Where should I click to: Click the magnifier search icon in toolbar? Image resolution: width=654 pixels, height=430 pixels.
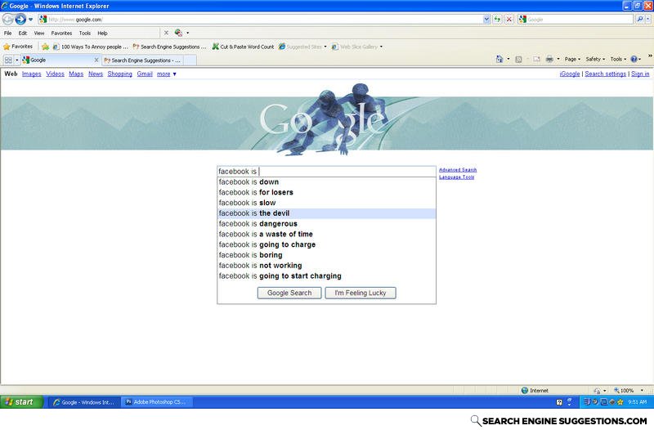[x=640, y=19]
